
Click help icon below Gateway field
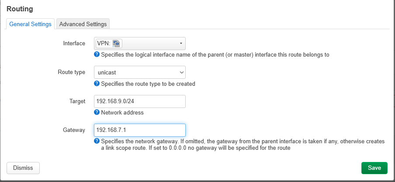(97, 141)
